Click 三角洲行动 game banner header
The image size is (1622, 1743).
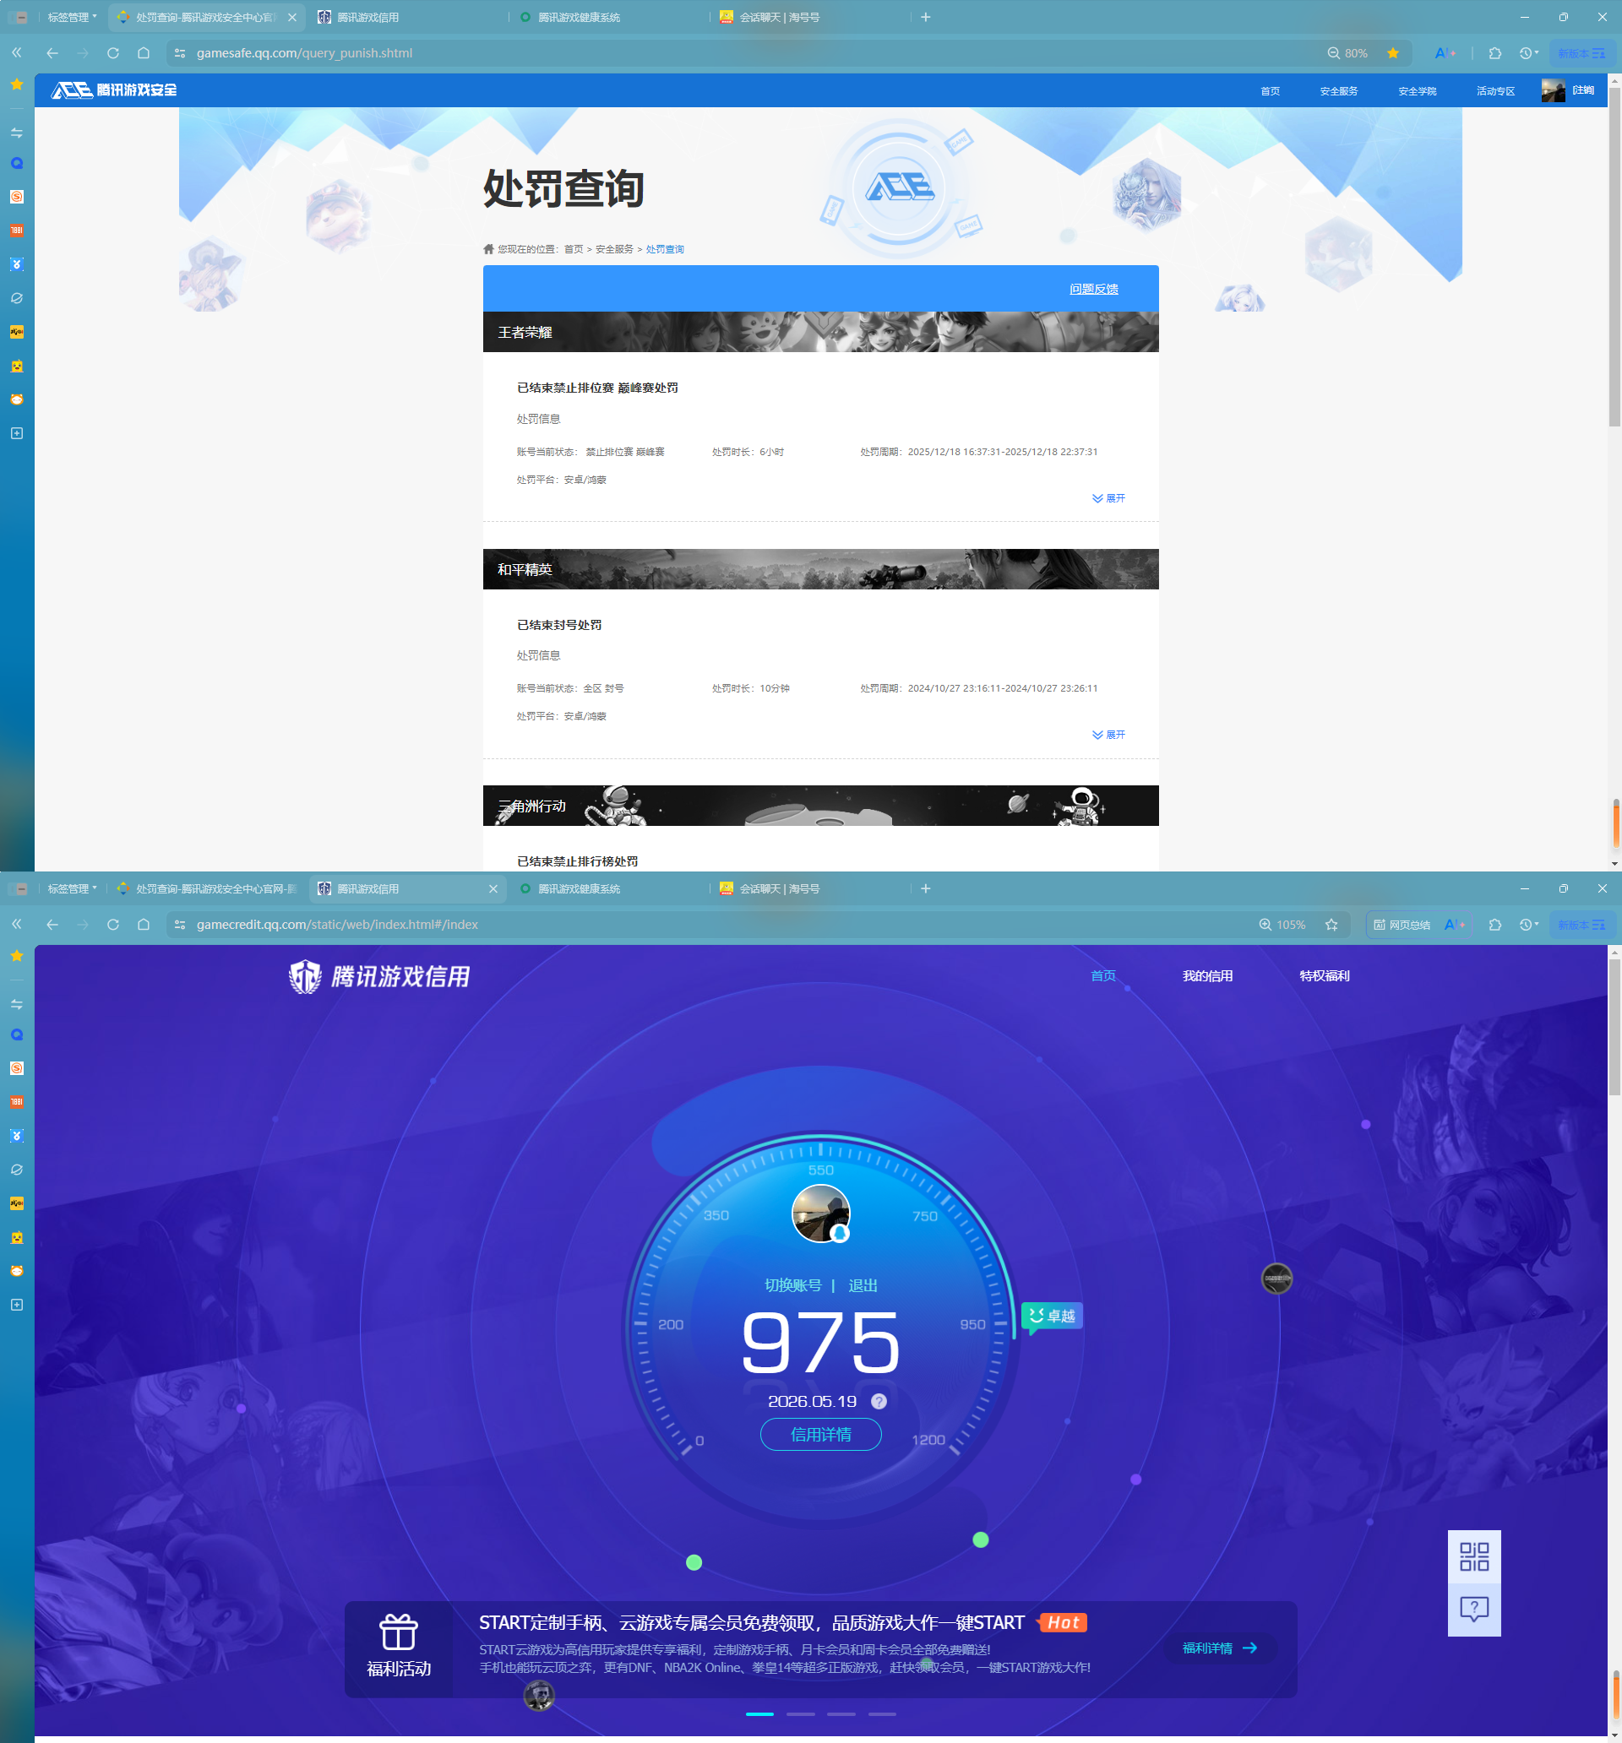[820, 806]
